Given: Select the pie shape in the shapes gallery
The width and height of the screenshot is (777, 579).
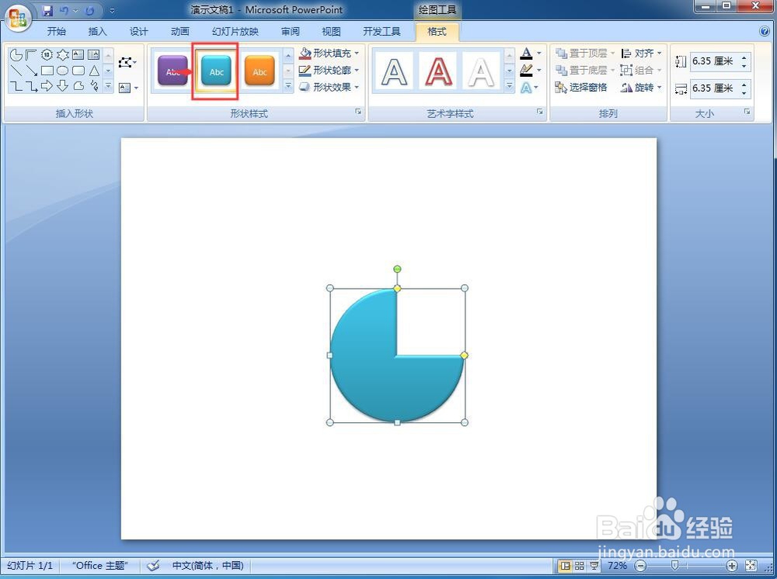Looking at the screenshot, I should (x=16, y=54).
